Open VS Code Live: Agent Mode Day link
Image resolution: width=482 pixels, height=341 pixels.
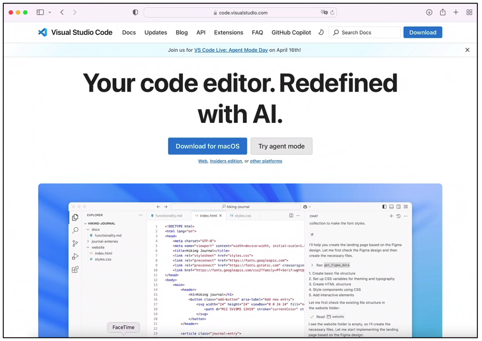231,50
